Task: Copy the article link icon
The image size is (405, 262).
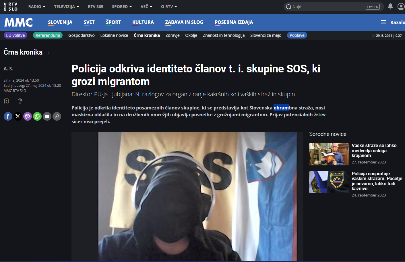Action: (57, 116)
